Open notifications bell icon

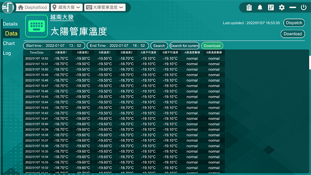pyautogui.click(x=260, y=7)
